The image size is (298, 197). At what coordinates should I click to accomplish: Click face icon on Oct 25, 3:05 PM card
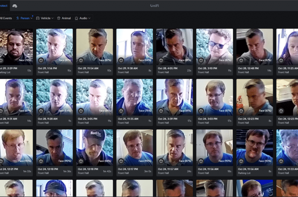pyautogui.click(x=81, y=111)
